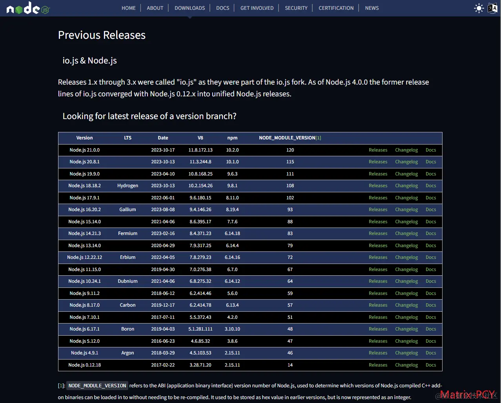Open Changelog for Node.js 20.8.1
The image size is (501, 403).
[x=406, y=162]
